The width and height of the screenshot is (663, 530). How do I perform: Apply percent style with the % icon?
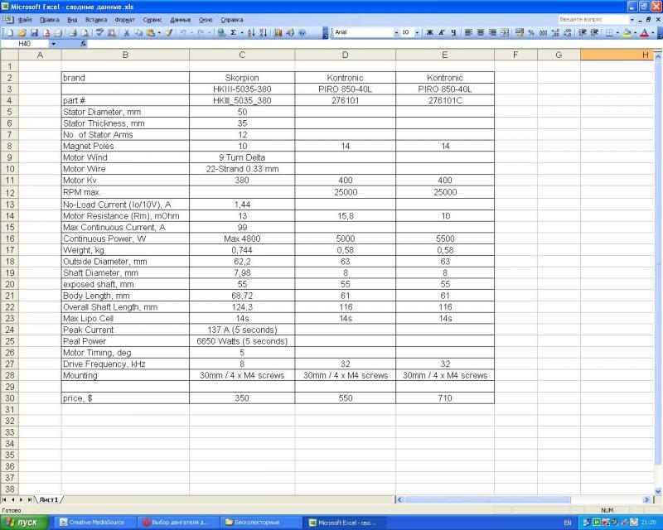[x=530, y=33]
